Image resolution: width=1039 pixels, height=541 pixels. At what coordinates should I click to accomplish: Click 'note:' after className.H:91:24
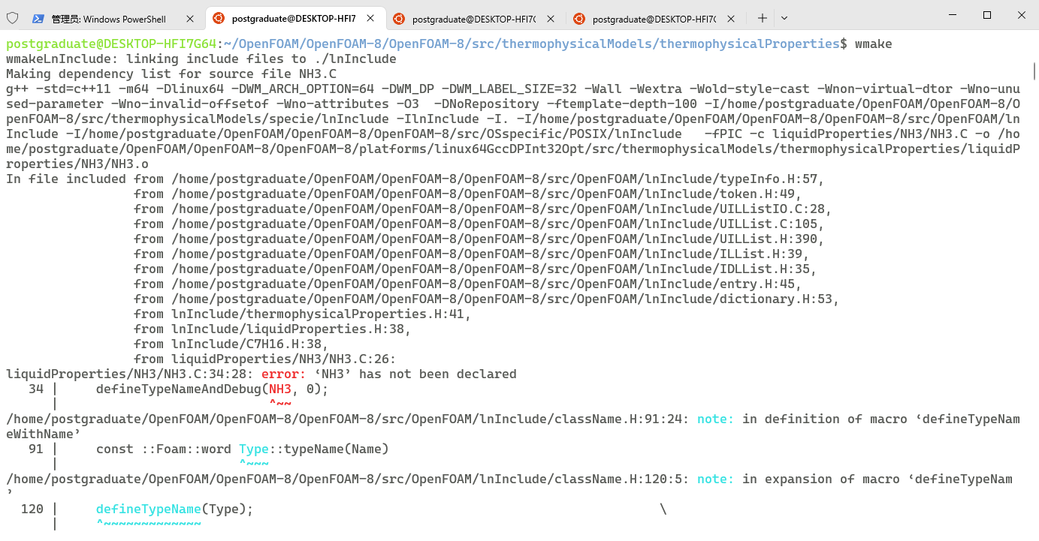click(x=716, y=419)
